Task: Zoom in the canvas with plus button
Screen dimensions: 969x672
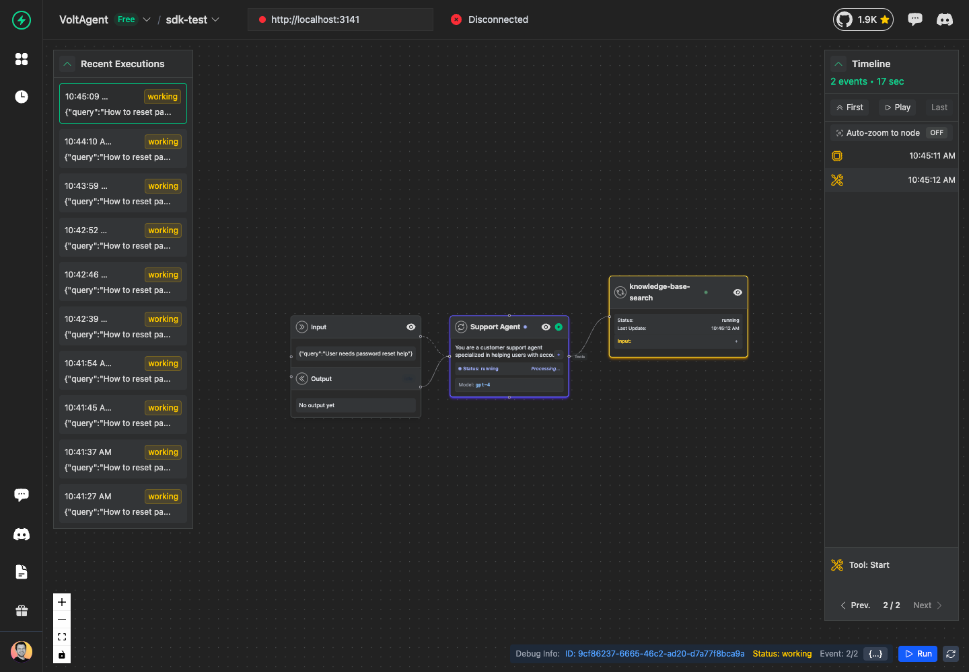Action: click(x=62, y=602)
